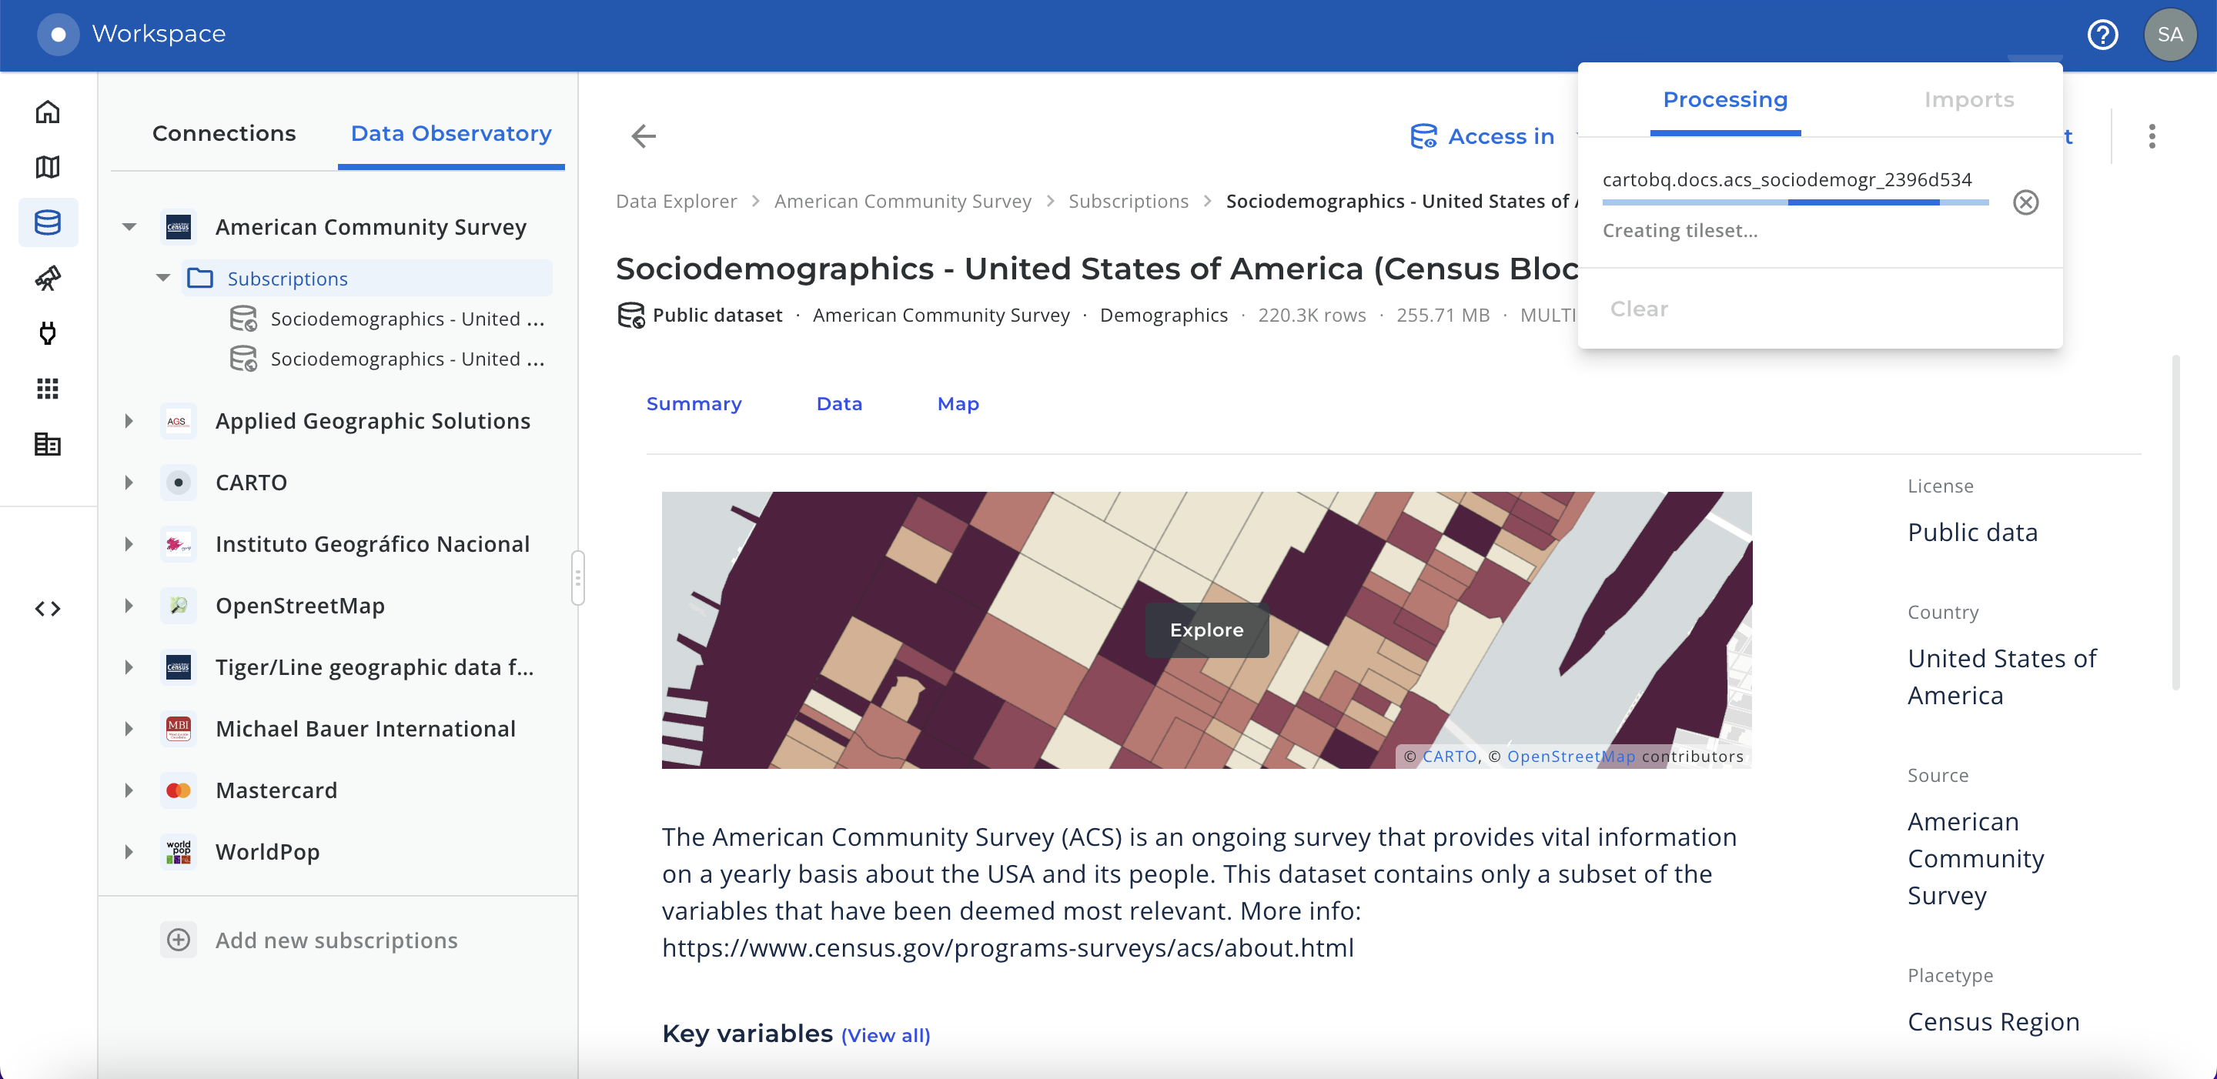Open the Home icon in sidebar
The image size is (2217, 1079).
pos(47,112)
